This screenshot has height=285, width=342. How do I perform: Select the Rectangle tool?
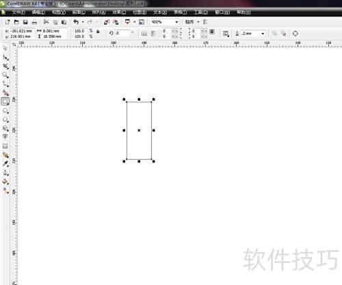tap(5, 101)
